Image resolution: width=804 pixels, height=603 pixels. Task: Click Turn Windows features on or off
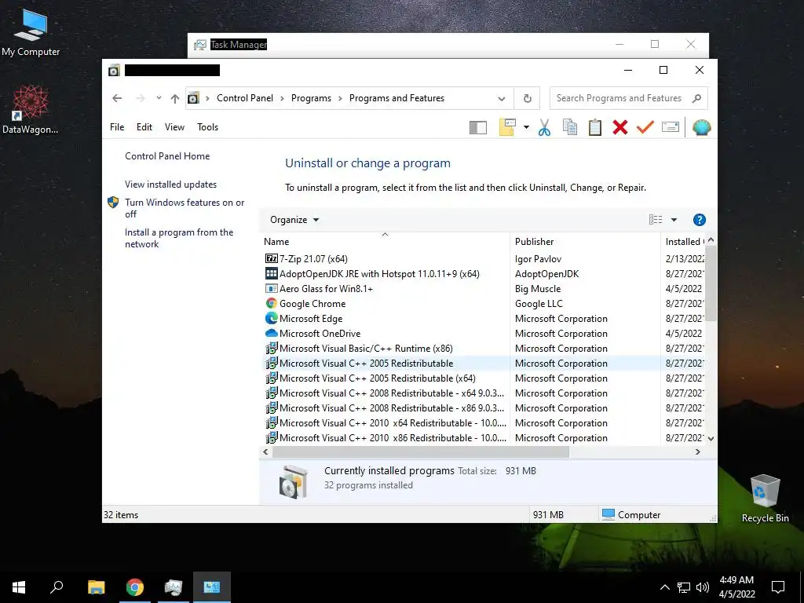(x=185, y=208)
